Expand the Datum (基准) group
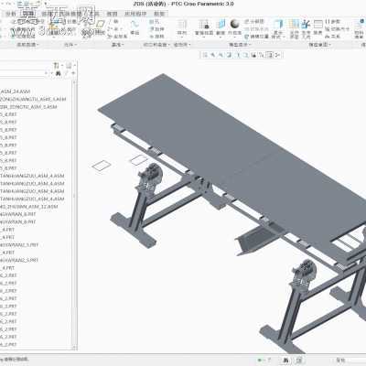 click(117, 45)
